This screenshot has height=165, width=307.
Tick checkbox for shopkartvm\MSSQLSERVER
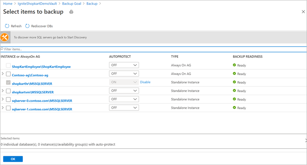[x=8, y=91]
